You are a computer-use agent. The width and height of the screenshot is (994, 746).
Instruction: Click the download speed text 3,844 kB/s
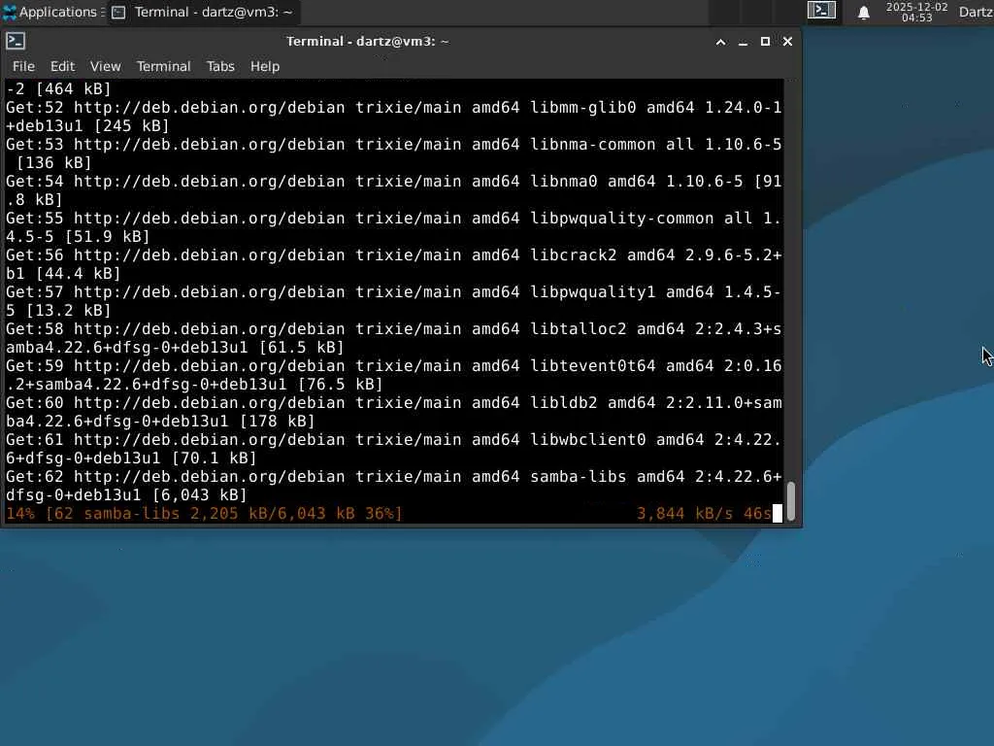point(684,513)
